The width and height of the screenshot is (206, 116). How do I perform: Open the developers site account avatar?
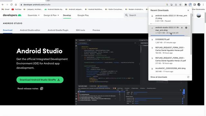click(x=199, y=15)
